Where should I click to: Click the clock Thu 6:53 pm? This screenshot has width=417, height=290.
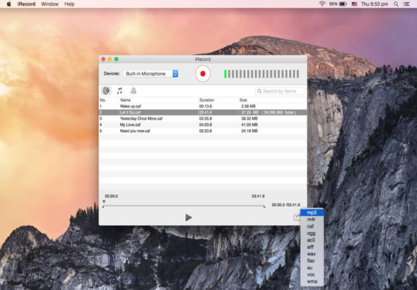coord(375,4)
